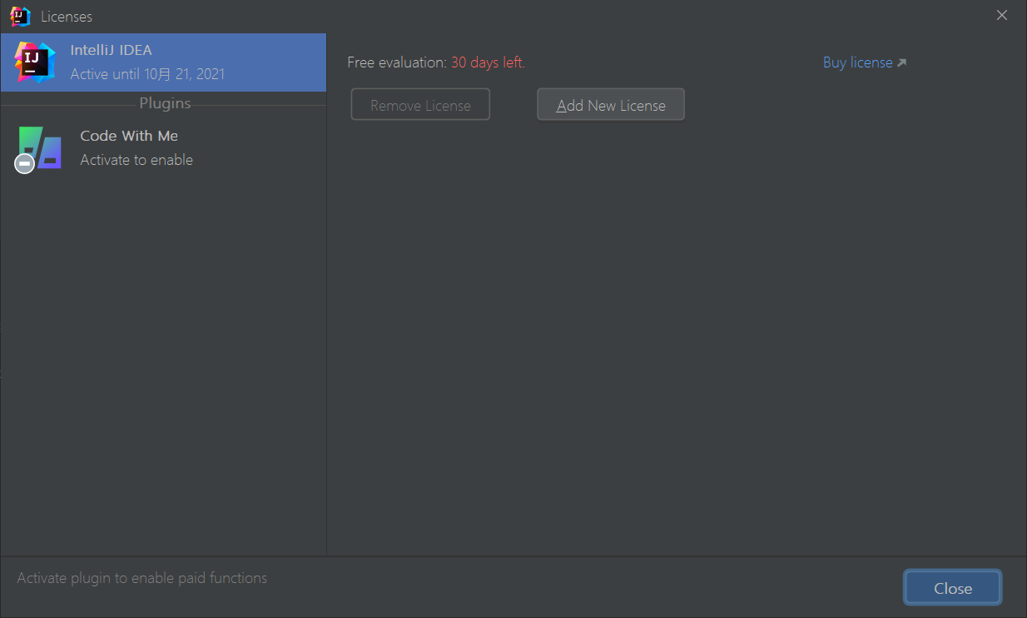Click the Code With Me plugin icon
The height and width of the screenshot is (618, 1027).
[38, 149]
